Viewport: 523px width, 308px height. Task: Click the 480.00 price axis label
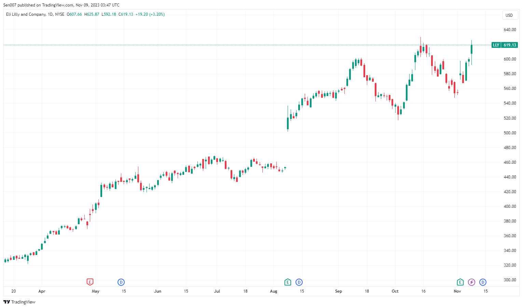point(510,148)
